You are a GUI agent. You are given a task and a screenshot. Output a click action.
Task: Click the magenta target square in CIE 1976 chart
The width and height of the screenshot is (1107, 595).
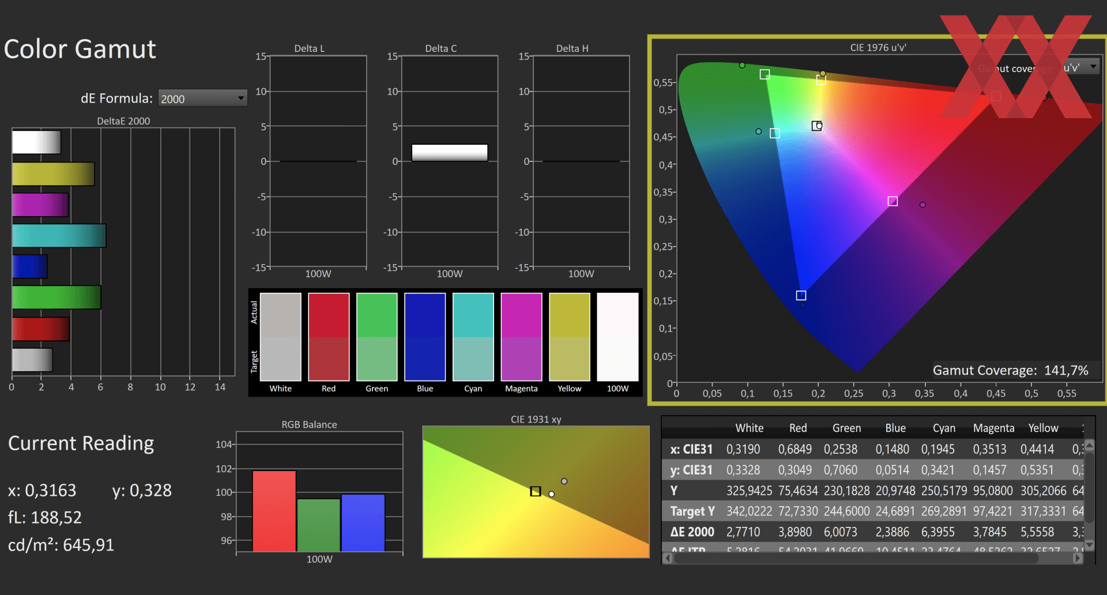pos(893,201)
